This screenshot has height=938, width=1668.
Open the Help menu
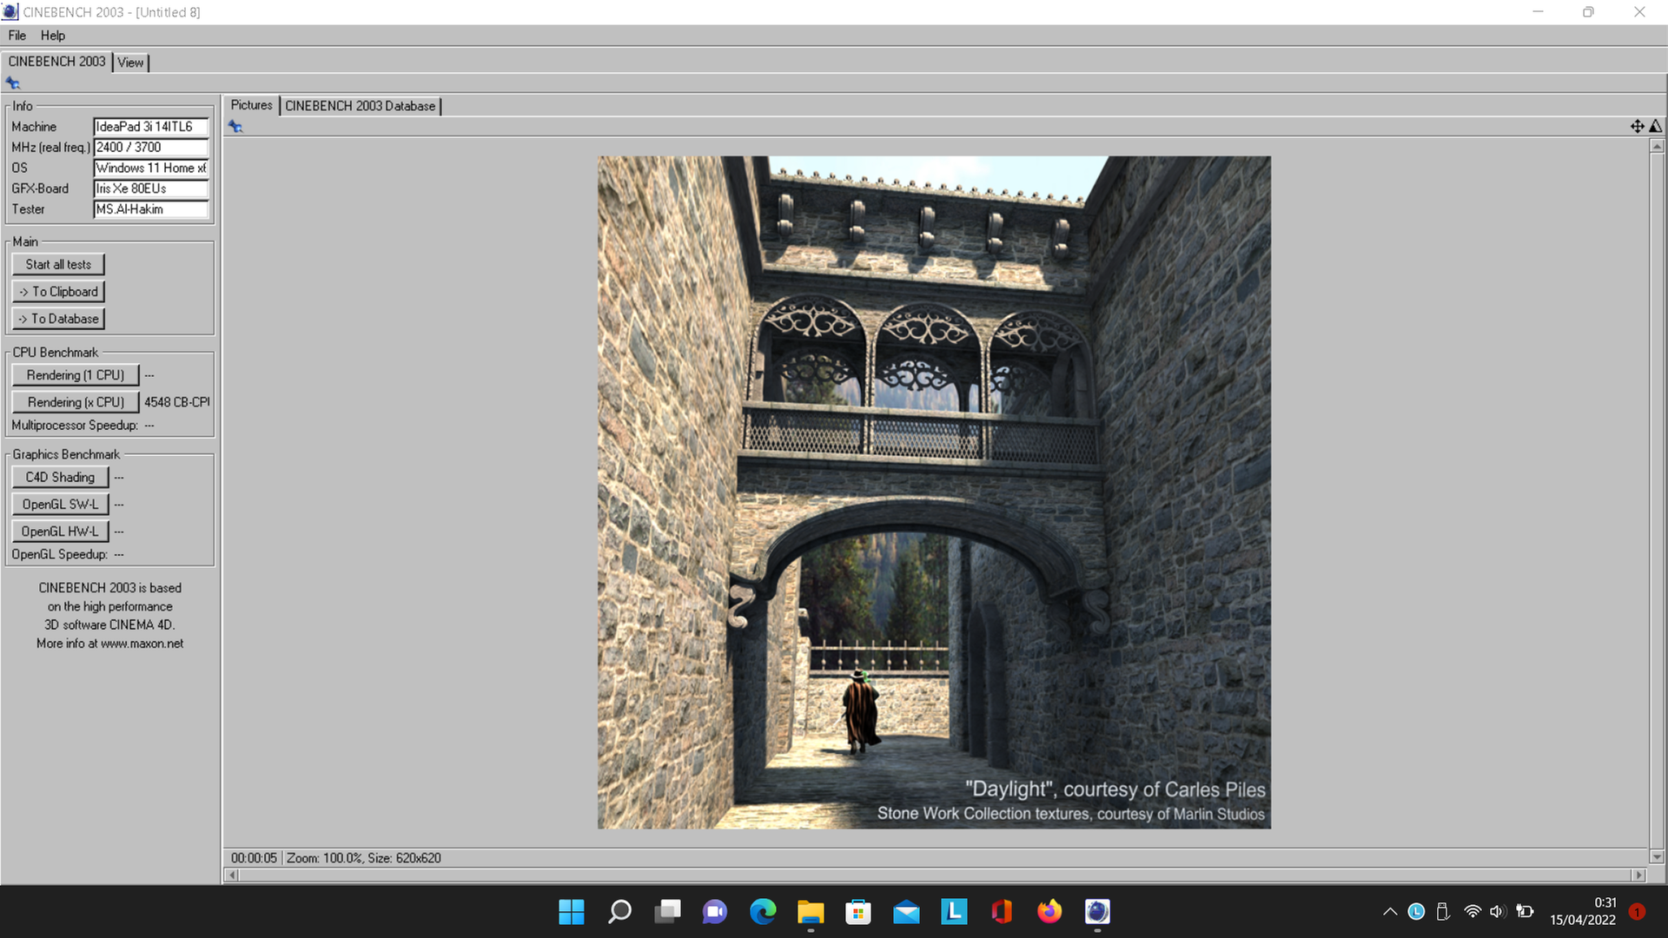(53, 36)
